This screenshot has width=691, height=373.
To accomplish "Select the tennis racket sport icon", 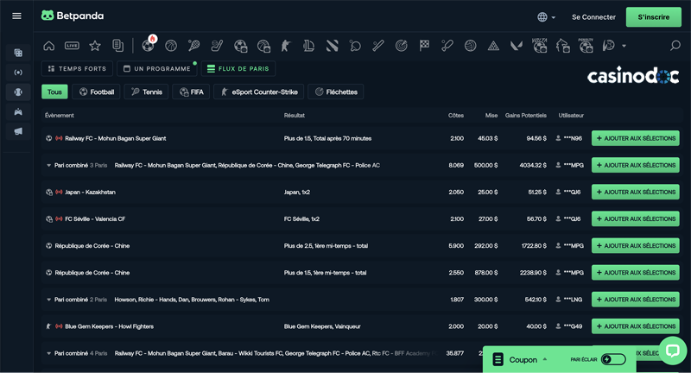I will pos(193,46).
